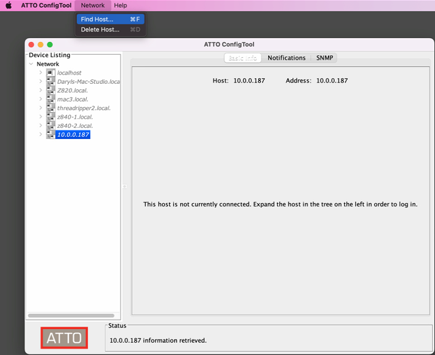Click the Daryls-Mac-Studio host icon

50,82
